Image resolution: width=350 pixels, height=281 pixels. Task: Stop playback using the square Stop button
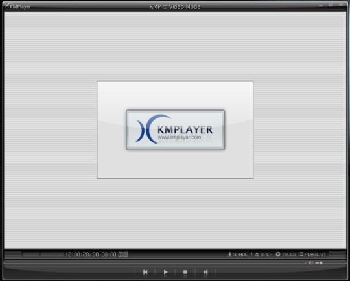pyautogui.click(x=185, y=272)
